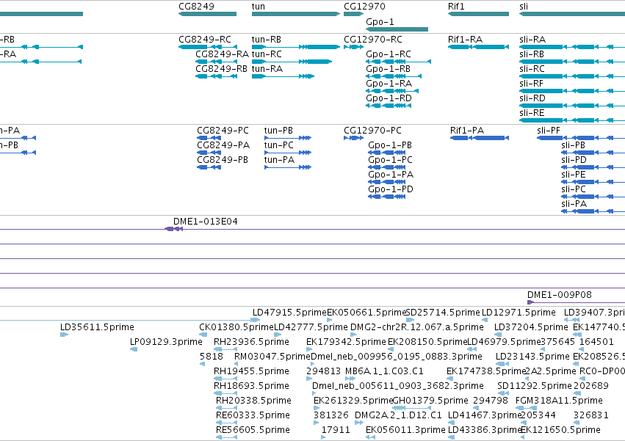
Task: Select the Gpo-1 gene bar
Action: (x=397, y=29)
